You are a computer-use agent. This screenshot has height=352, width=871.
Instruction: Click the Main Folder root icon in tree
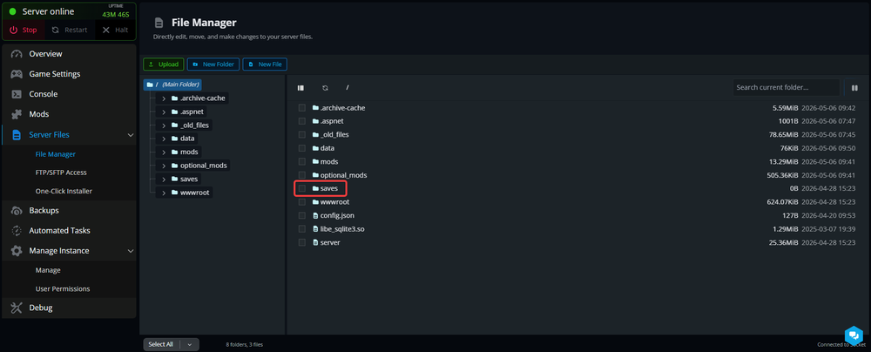[150, 85]
